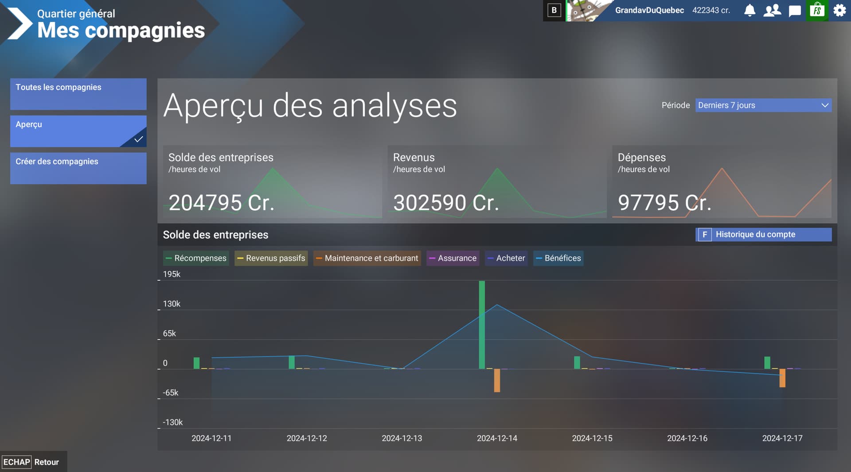
Task: Click the 2024-12-17 date label
Action: [x=782, y=438]
